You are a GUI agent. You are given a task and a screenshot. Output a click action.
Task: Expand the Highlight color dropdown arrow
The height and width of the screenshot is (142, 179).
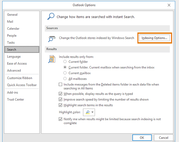point(92,112)
